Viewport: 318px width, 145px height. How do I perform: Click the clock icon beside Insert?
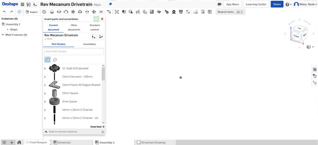tap(44, 12)
